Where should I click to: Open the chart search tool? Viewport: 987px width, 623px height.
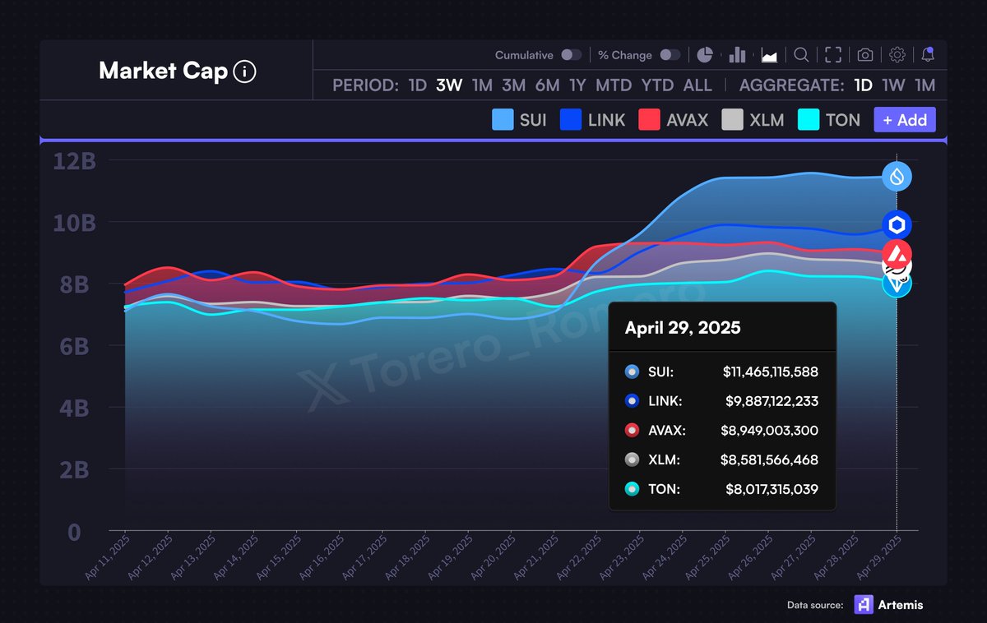tap(802, 54)
